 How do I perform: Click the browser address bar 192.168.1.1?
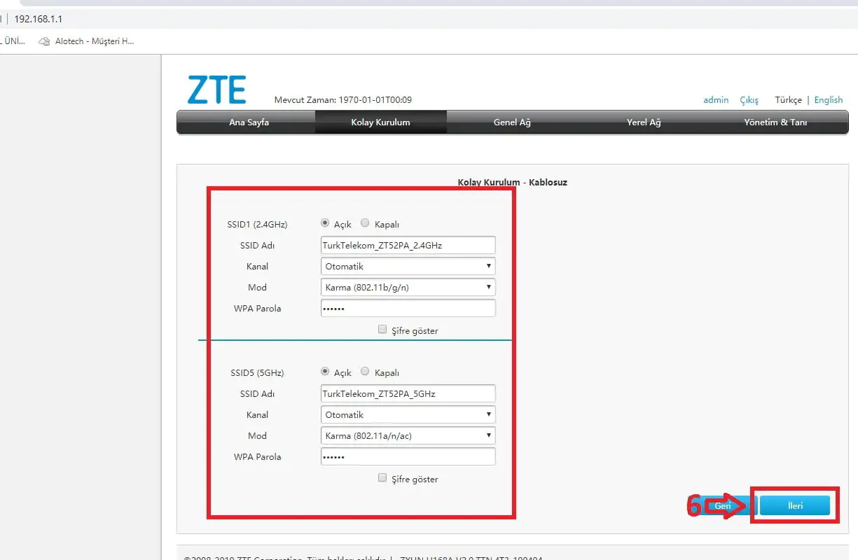39,19
